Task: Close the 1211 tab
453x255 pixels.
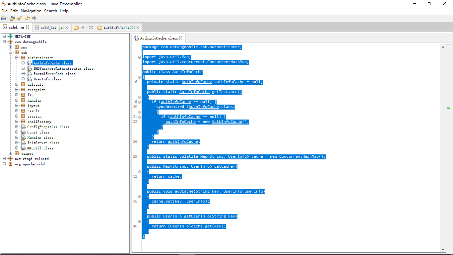Action: click(91, 28)
